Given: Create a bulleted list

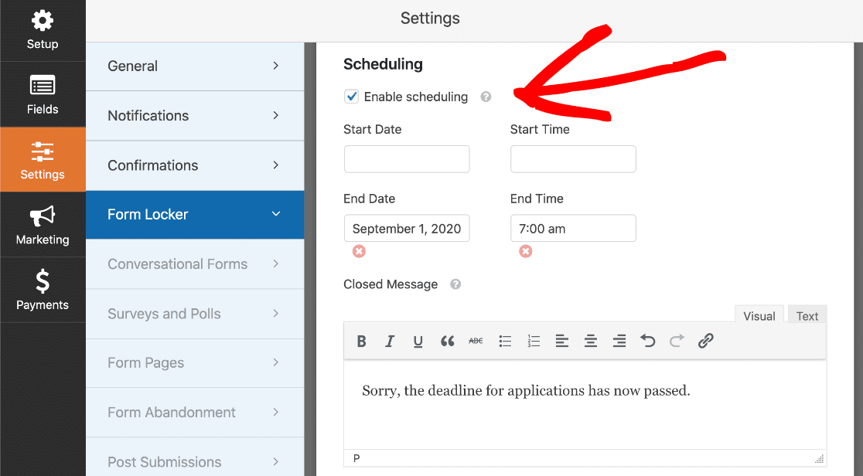Looking at the screenshot, I should 505,341.
